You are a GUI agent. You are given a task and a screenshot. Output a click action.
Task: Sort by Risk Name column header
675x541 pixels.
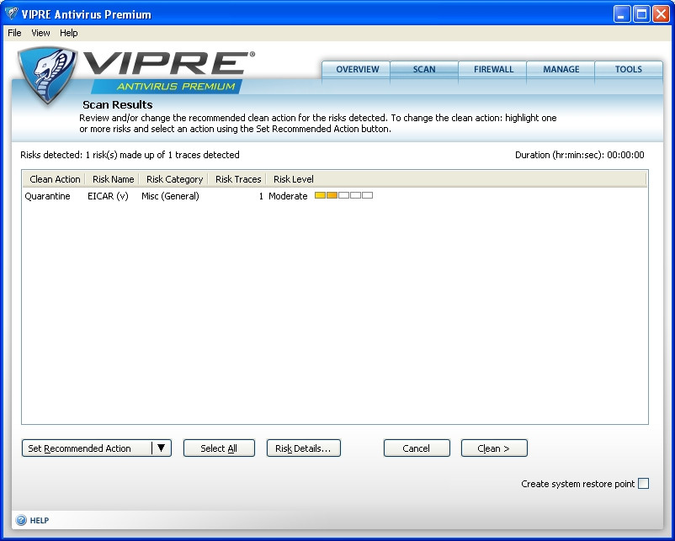click(x=114, y=179)
